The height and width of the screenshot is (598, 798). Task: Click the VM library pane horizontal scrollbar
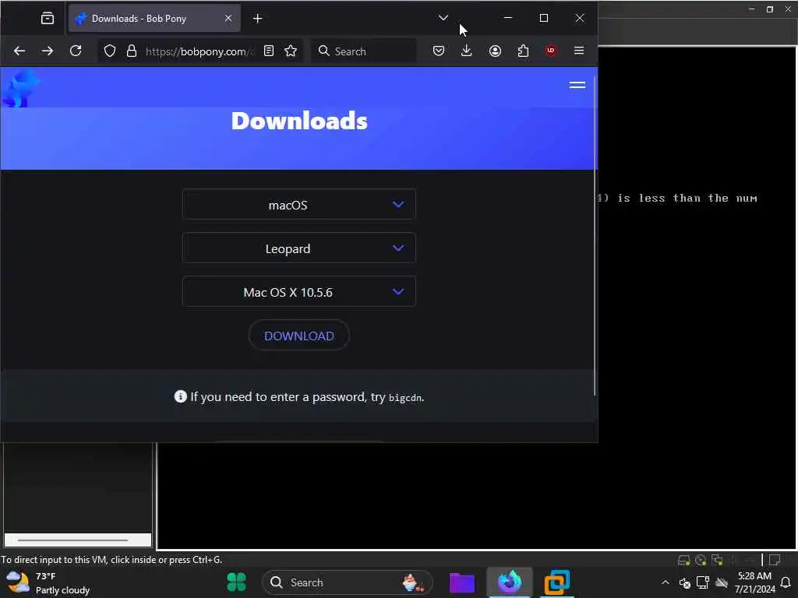tap(72, 540)
